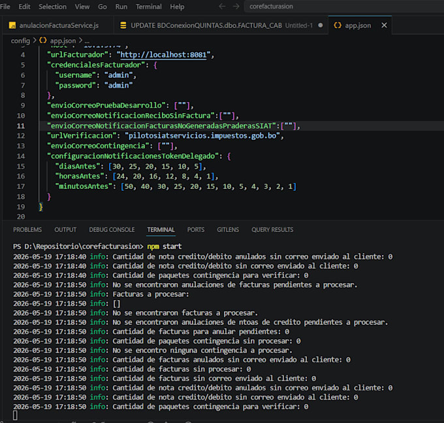
Task: Close the app.json tab
Action: click(x=384, y=25)
